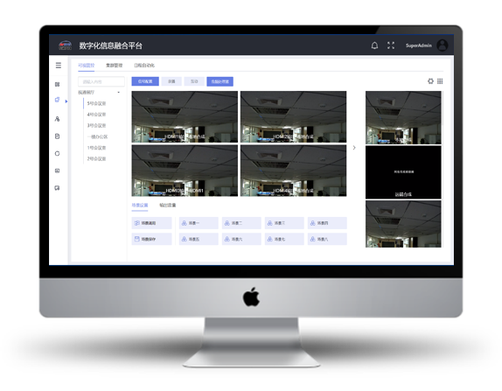Select the HDMI1 top-left video preview
The image size is (502, 391).
coord(185,117)
